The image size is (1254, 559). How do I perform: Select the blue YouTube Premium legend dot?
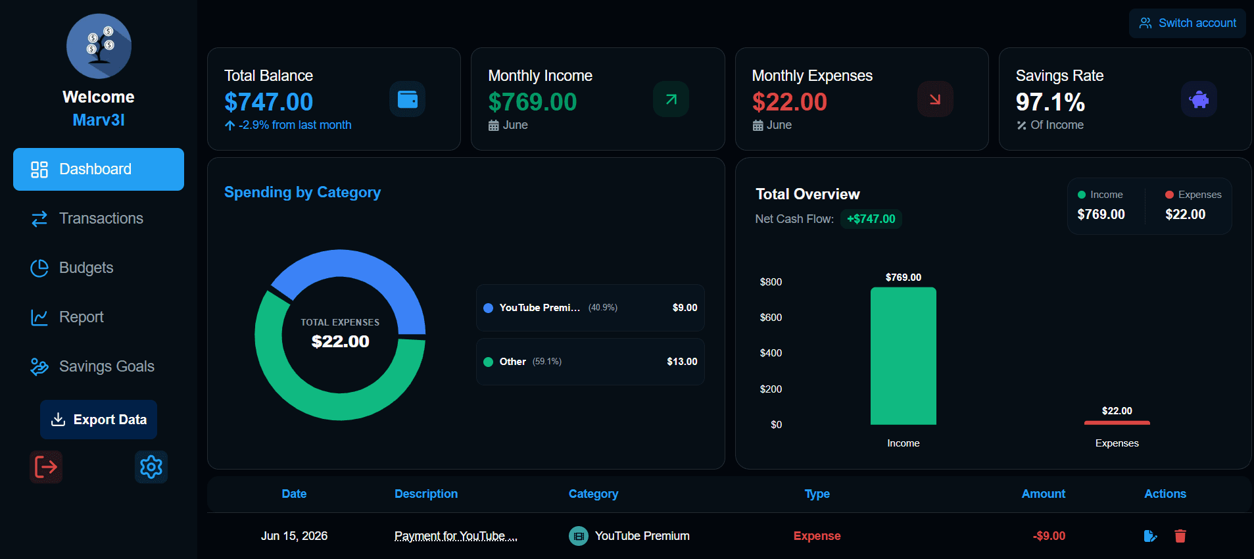click(x=488, y=308)
